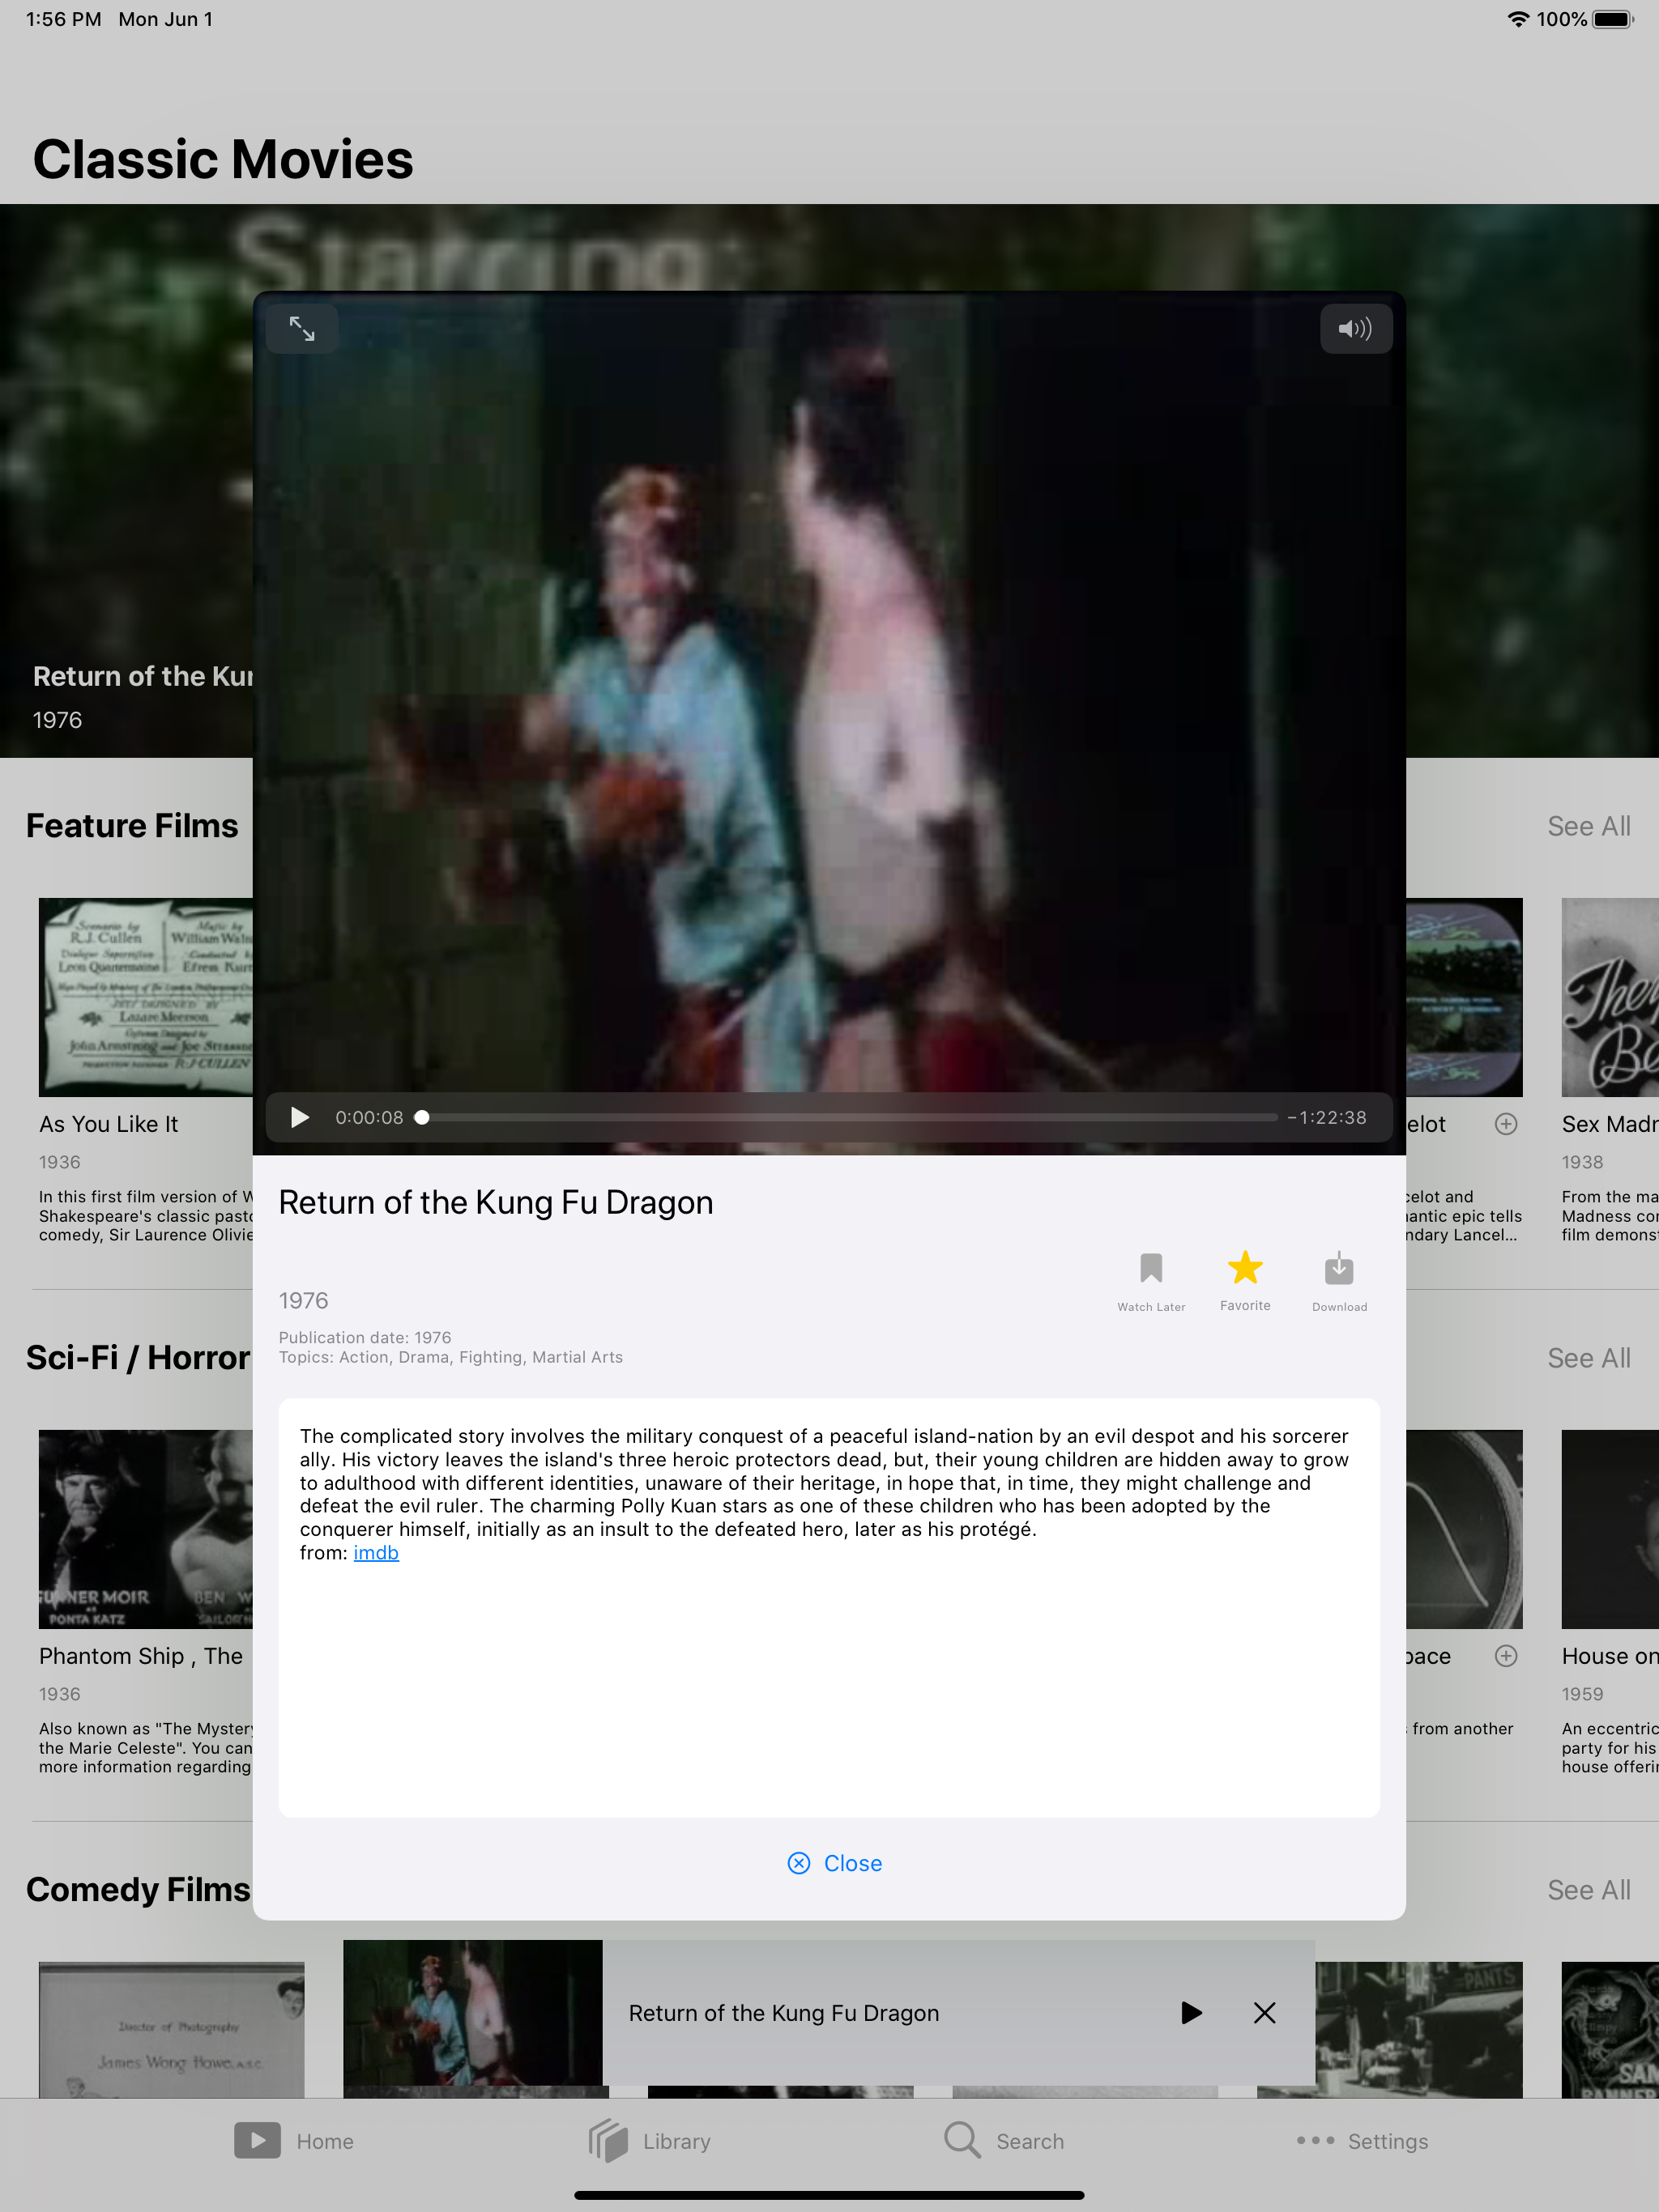Click the video progress scrubber

[422, 1117]
